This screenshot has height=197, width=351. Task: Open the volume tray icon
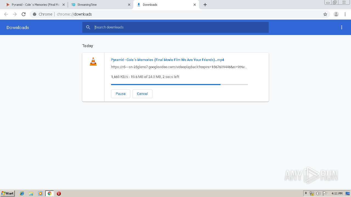point(318,193)
